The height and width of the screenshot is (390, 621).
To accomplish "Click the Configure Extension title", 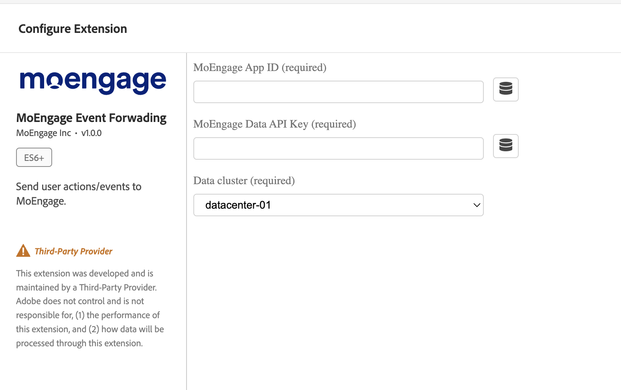I will click(x=73, y=29).
